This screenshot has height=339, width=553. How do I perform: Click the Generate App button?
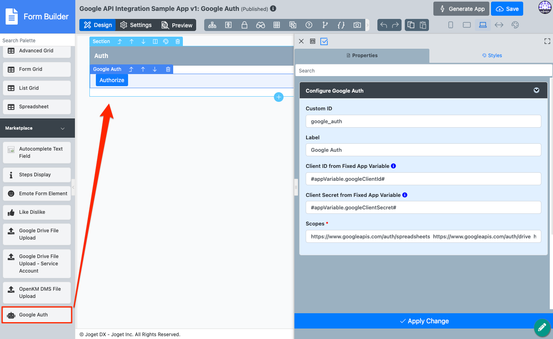pos(461,9)
